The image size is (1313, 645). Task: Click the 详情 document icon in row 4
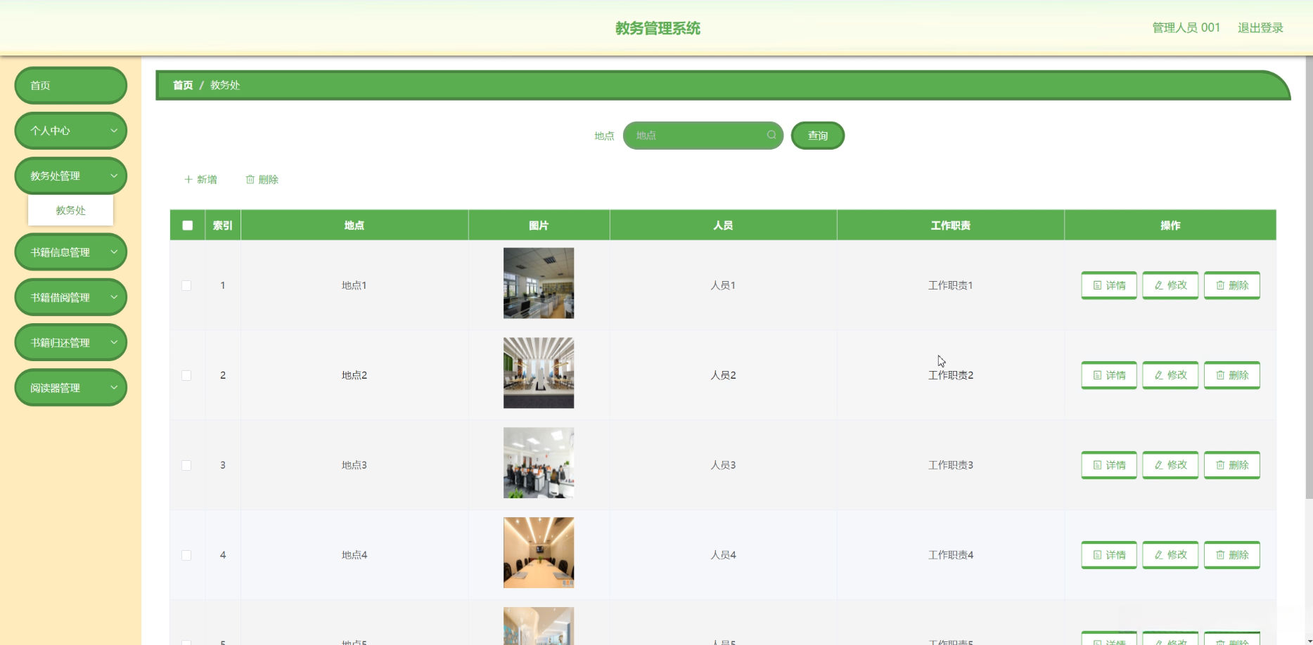pyautogui.click(x=1097, y=555)
